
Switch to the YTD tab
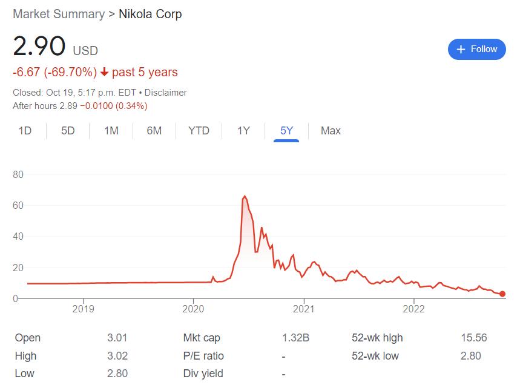click(199, 131)
